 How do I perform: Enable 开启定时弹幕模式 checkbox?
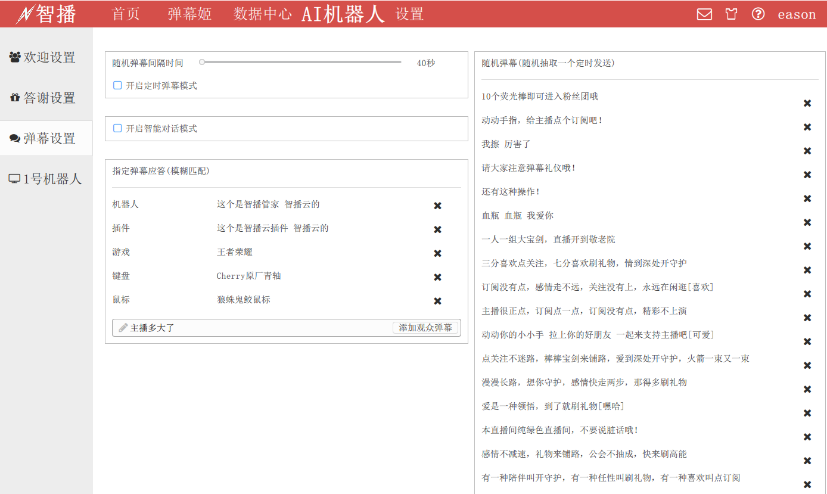[x=117, y=85]
